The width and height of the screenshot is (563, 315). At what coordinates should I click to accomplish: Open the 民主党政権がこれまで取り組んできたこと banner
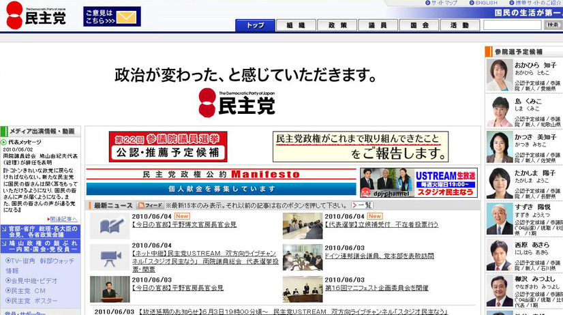click(361, 147)
